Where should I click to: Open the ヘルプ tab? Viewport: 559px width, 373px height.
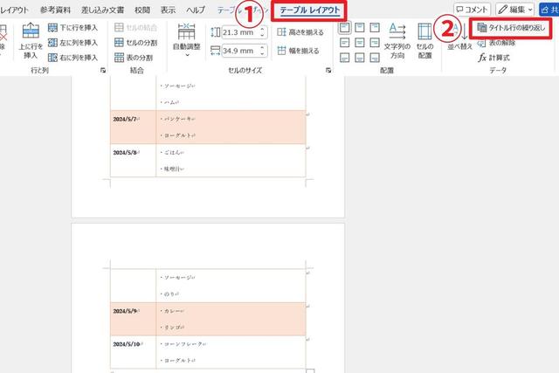196,10
